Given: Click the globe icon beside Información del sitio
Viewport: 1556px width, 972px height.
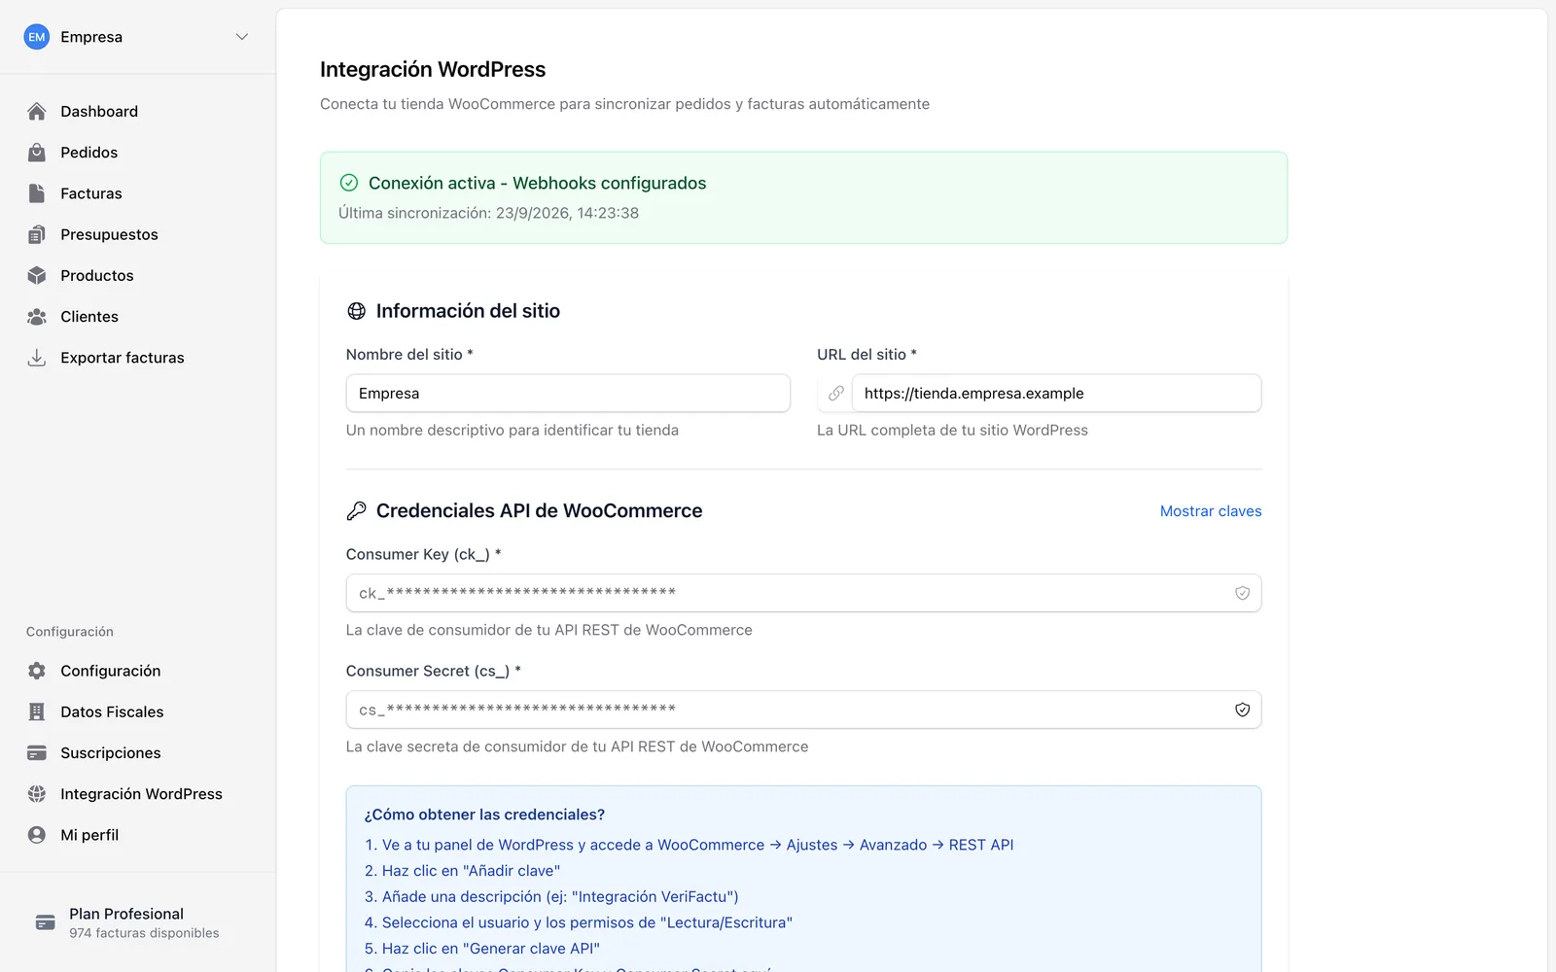Looking at the screenshot, I should coord(357,311).
